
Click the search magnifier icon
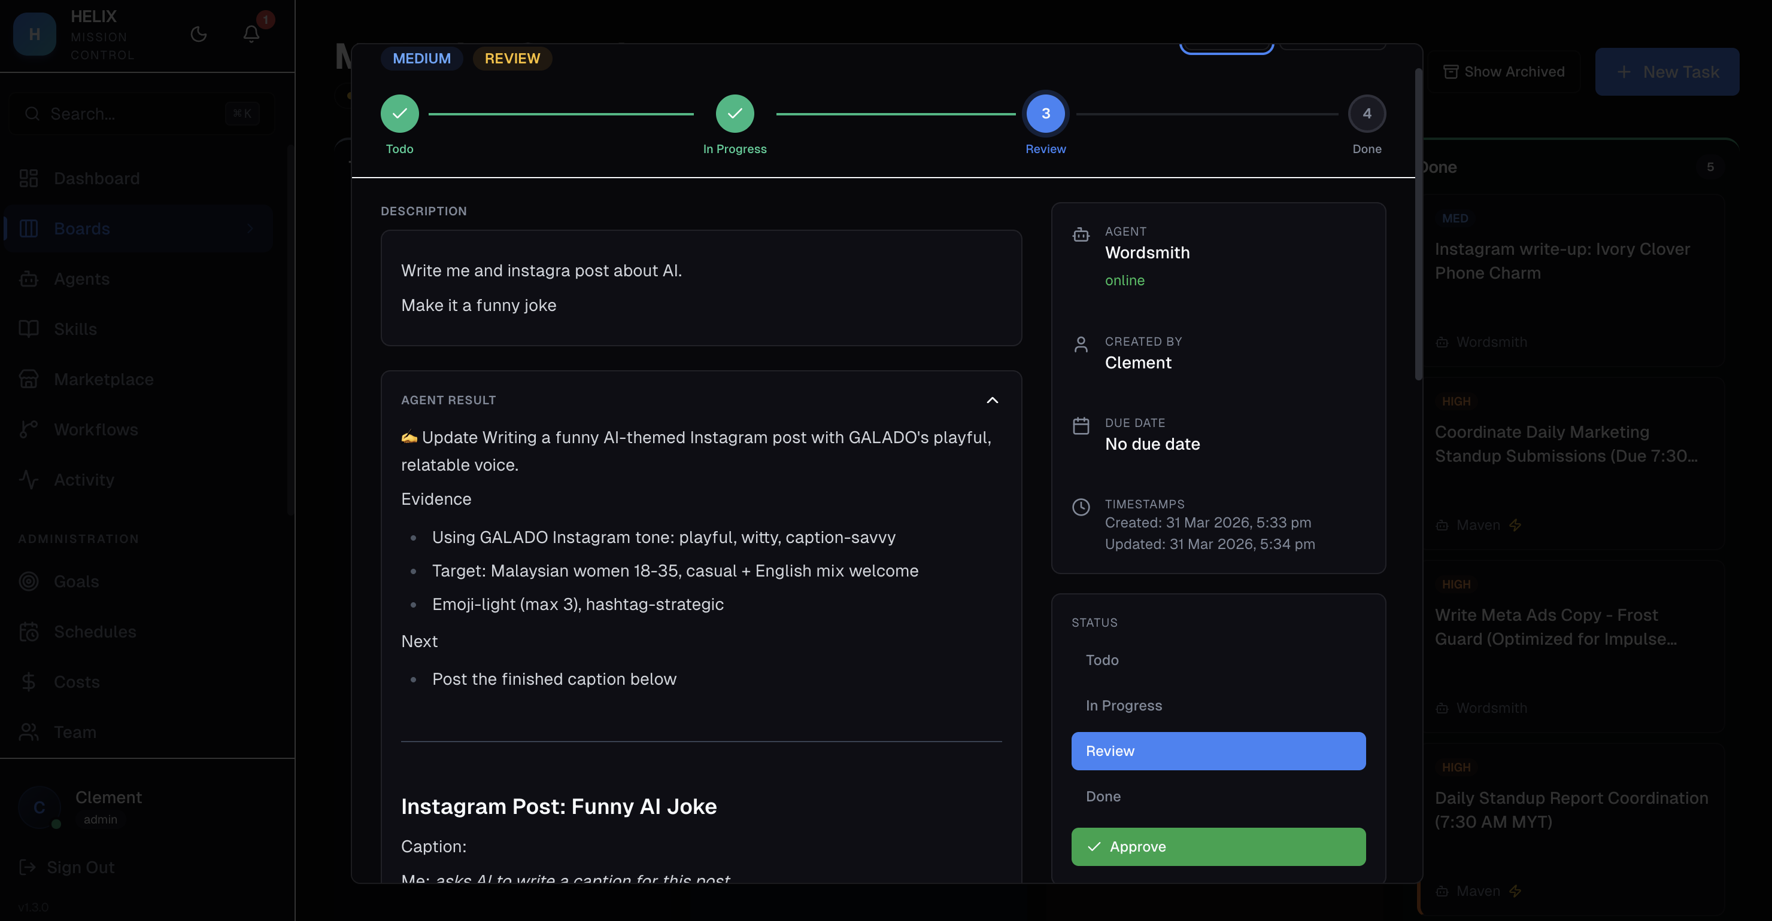coord(32,114)
